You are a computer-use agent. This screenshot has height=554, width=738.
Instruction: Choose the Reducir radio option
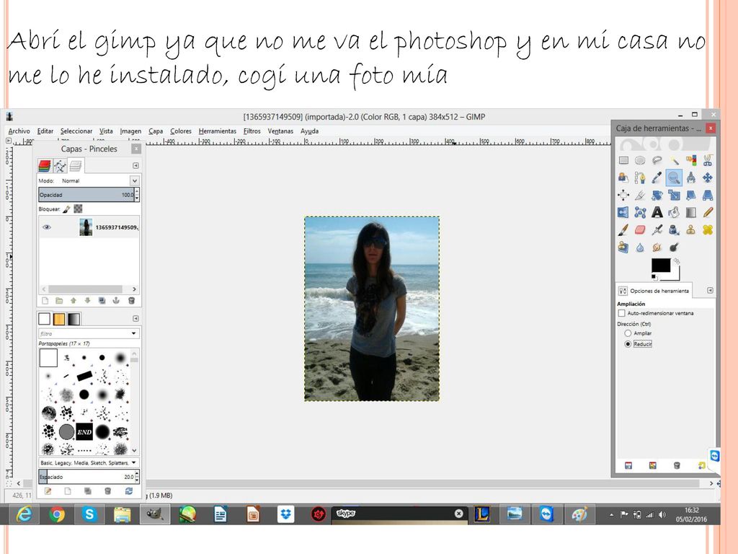[x=628, y=344]
